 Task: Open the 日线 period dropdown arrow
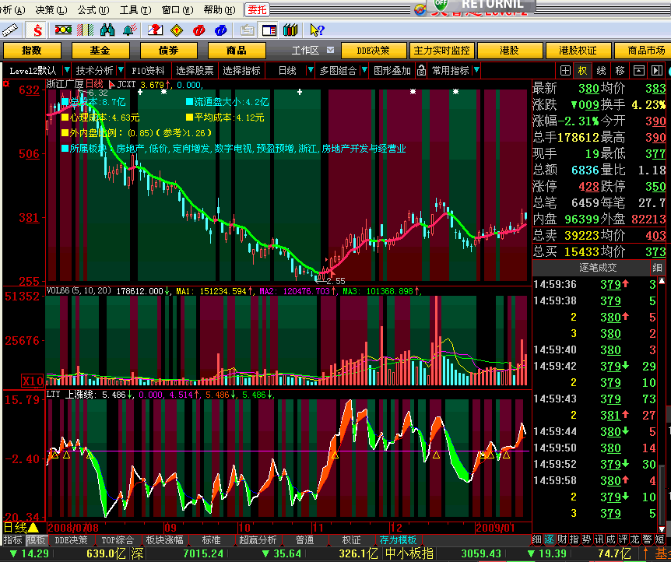tap(311, 70)
